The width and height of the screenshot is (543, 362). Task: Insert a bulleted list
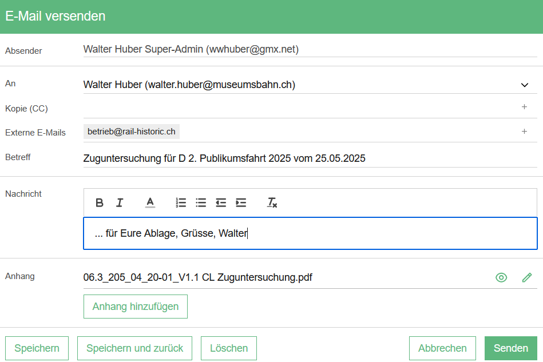(200, 202)
